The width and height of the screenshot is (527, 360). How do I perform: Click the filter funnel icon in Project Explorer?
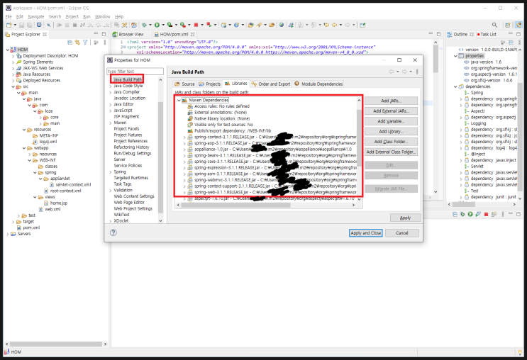(85, 43)
